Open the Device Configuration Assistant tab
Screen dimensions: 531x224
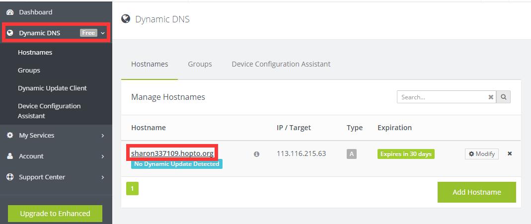281,64
